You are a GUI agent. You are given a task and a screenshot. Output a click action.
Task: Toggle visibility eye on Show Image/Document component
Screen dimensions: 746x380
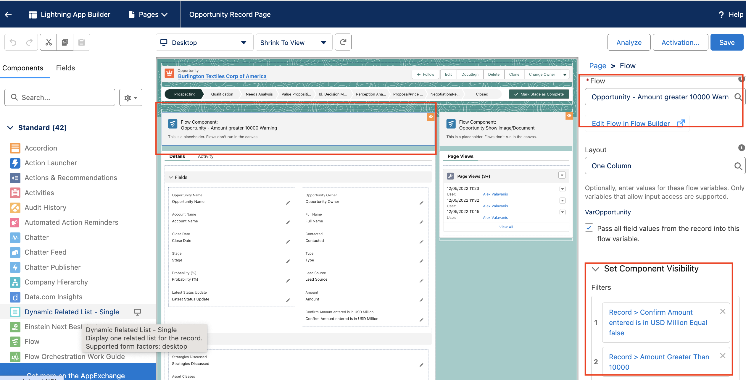click(569, 116)
